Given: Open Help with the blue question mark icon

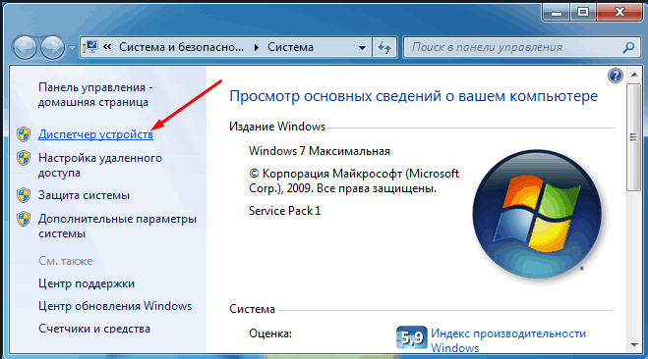Looking at the screenshot, I should click(x=616, y=76).
